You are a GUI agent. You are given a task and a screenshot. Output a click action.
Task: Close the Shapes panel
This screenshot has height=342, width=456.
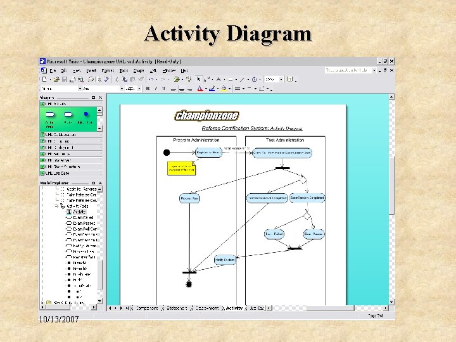[x=100, y=98]
